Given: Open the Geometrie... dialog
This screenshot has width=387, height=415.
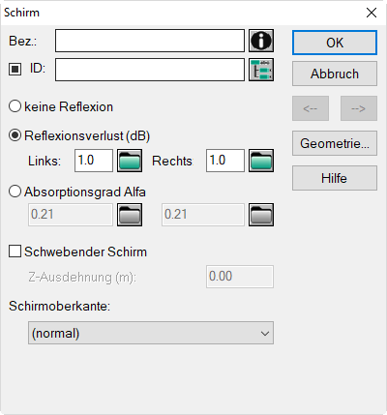Looking at the screenshot, I should (335, 143).
